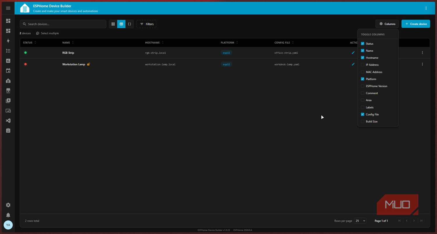Enable the Labels column
The image size is (437, 234).
pyautogui.click(x=363, y=107)
